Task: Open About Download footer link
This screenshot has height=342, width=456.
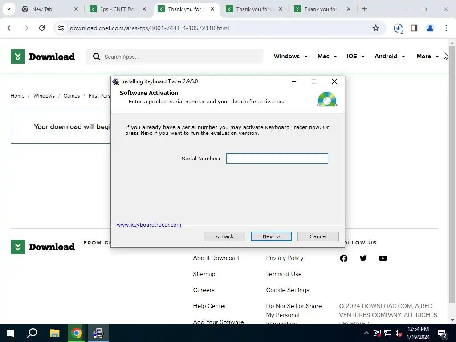Action: point(216,258)
